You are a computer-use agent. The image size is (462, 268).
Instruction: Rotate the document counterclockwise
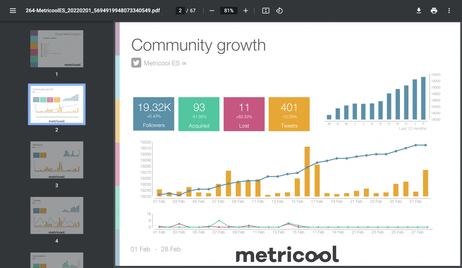click(x=279, y=10)
